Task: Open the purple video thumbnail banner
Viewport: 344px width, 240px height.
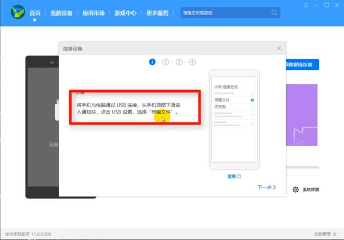Action: coord(302,115)
